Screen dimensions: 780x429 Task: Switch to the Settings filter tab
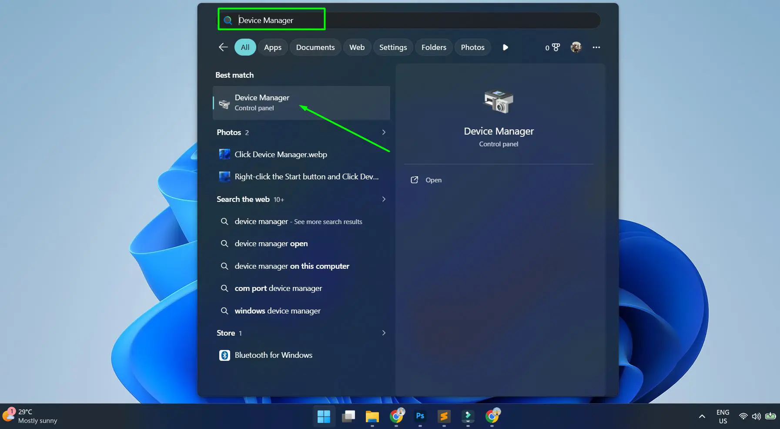(392, 47)
